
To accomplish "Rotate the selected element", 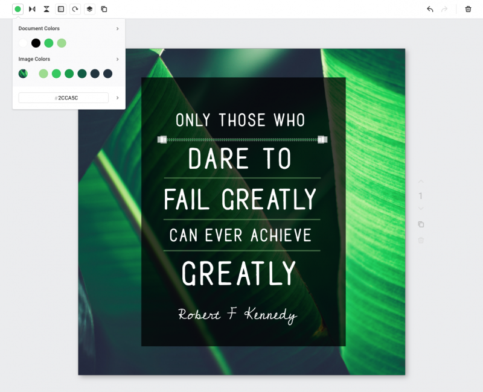I will pyautogui.click(x=75, y=9).
